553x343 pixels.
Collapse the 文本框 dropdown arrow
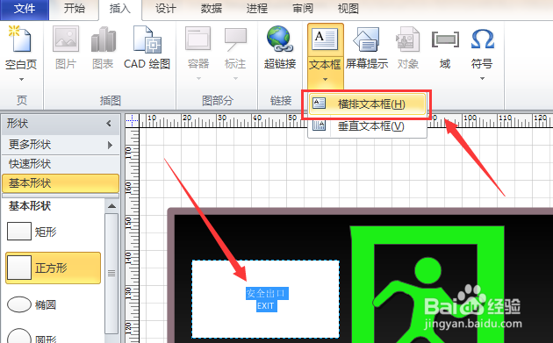click(x=325, y=79)
